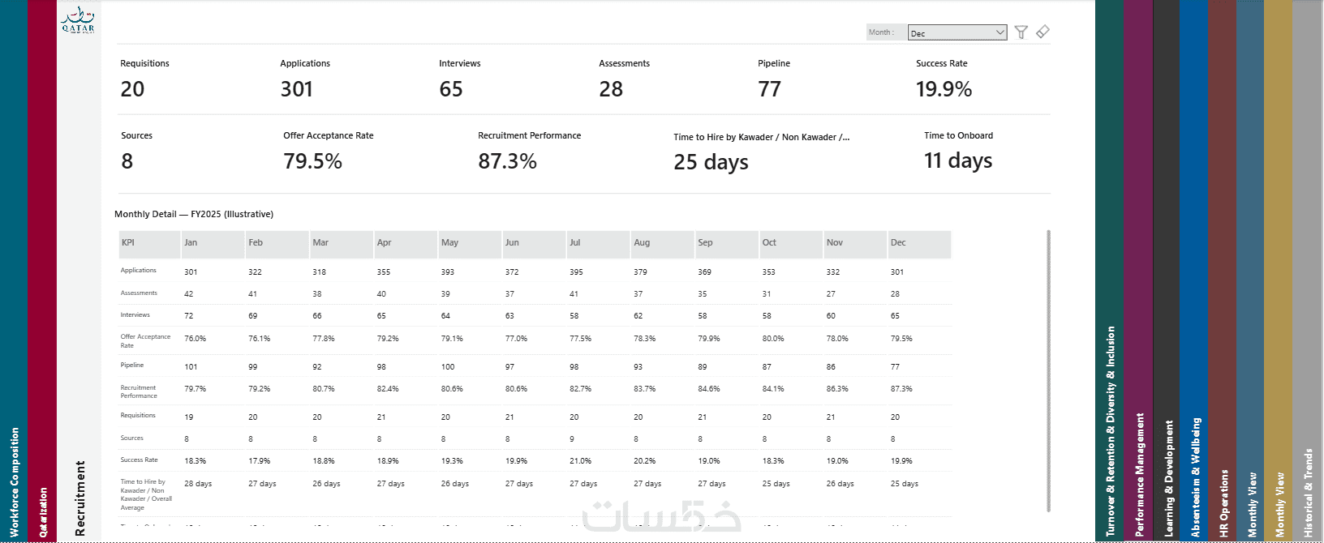
Task: Click the filter funnel icon
Action: [x=1021, y=32]
